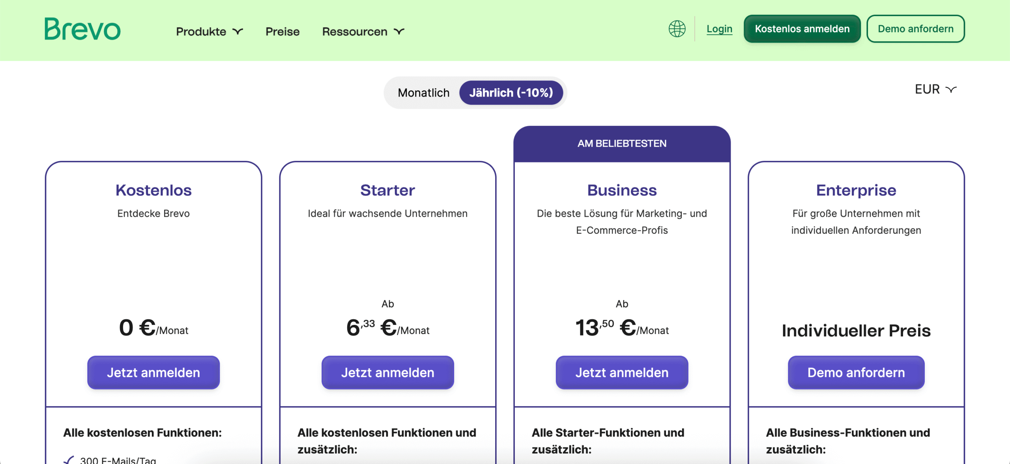Open the Preise page
This screenshot has height=464, width=1010.
point(282,32)
